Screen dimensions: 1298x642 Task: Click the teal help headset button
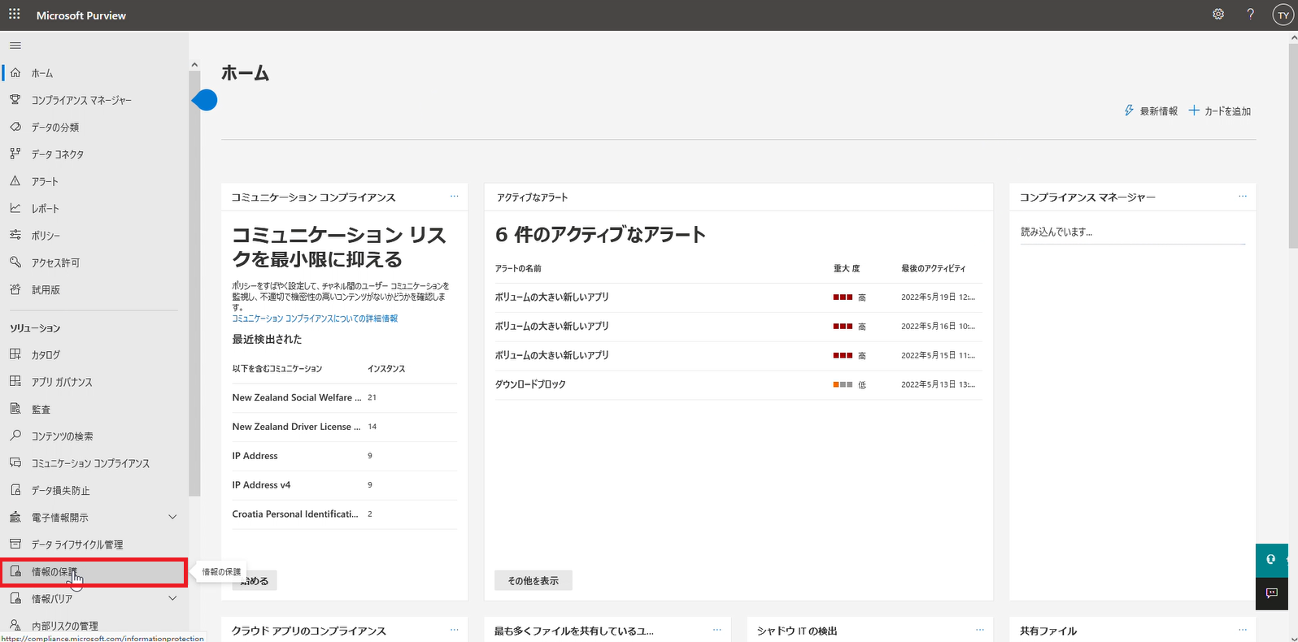(1272, 560)
